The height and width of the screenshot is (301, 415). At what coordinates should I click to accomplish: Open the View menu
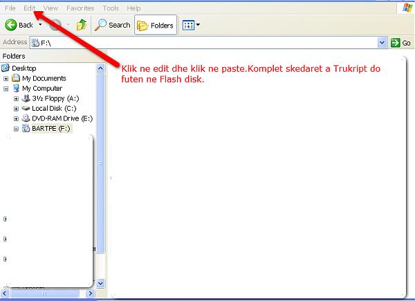50,8
